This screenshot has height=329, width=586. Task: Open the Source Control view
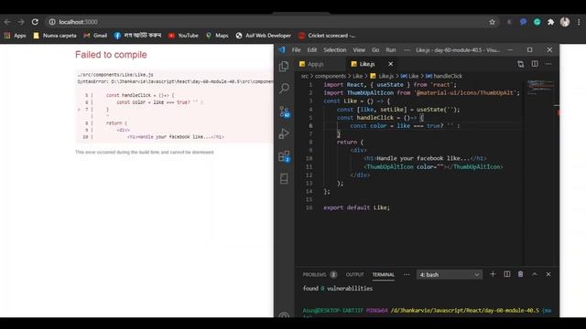[284, 111]
